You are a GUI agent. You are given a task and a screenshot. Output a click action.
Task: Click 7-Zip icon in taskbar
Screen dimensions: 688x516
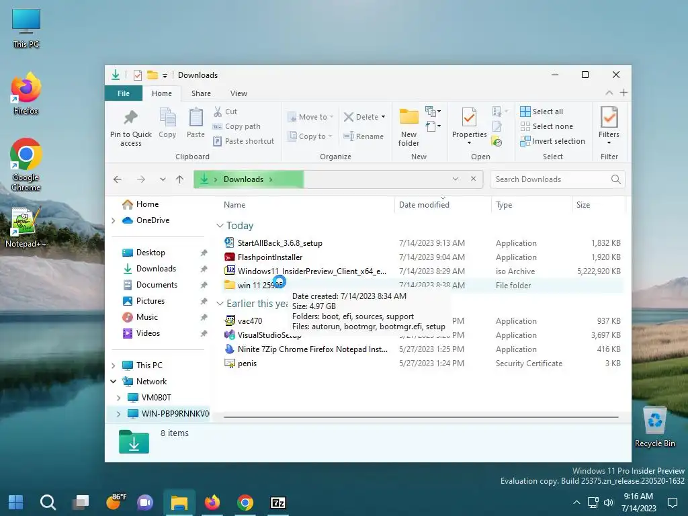click(x=277, y=503)
